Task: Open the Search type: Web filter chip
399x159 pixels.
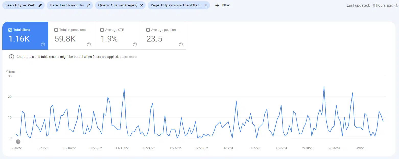Action: click(x=20, y=5)
